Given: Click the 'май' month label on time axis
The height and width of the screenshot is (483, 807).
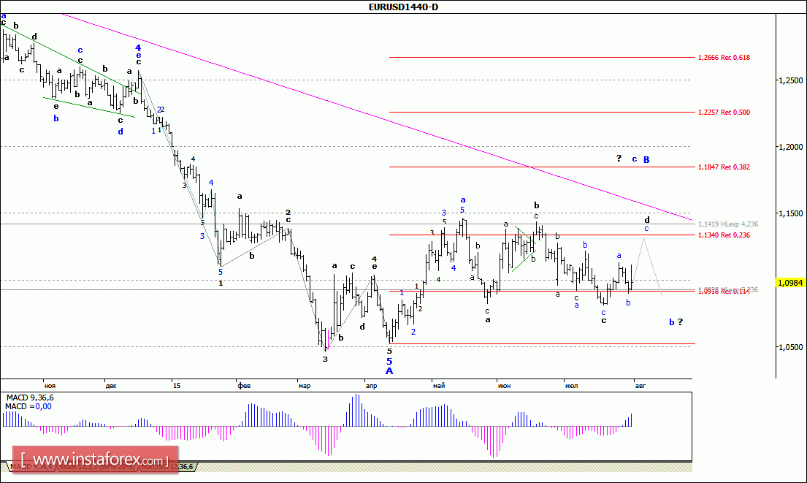Looking at the screenshot, I should 438,386.
